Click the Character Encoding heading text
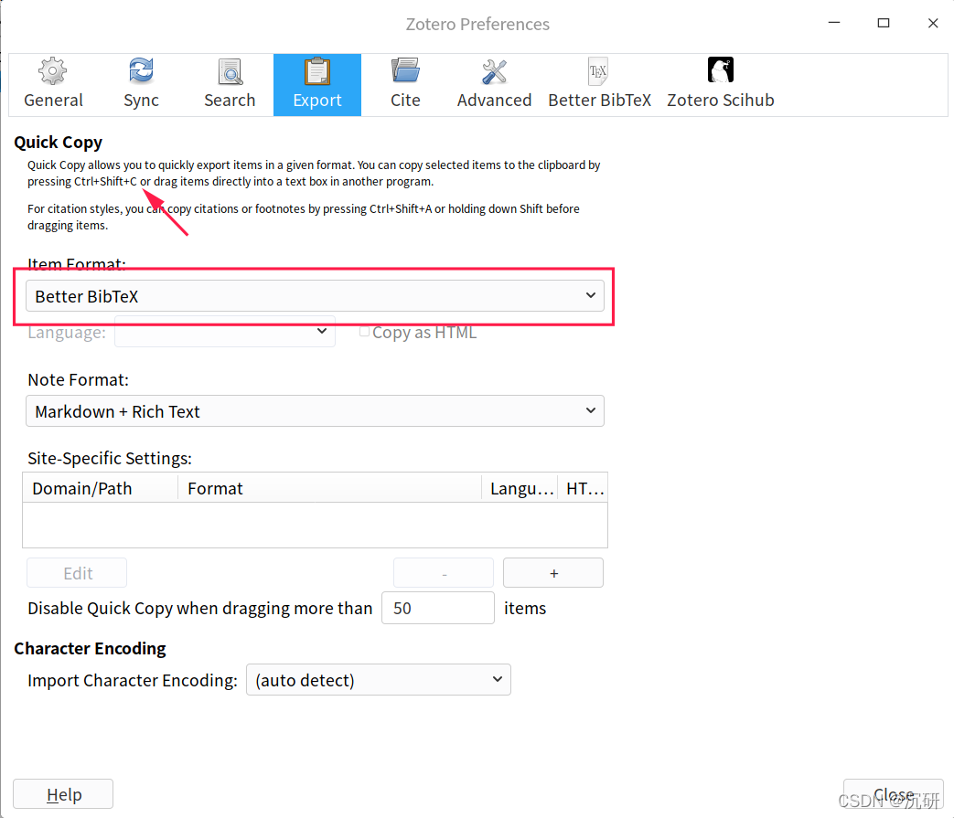Image resolution: width=954 pixels, height=818 pixels. [x=90, y=648]
